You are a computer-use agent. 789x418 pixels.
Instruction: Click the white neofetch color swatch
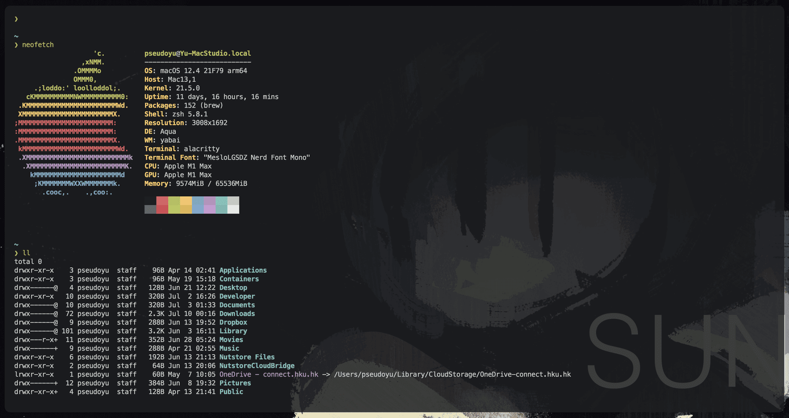233,205
